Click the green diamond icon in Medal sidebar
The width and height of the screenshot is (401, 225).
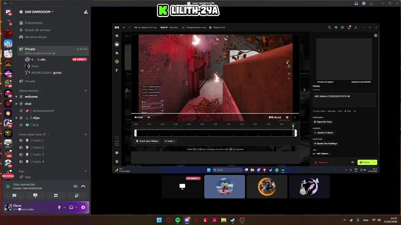click(x=117, y=62)
